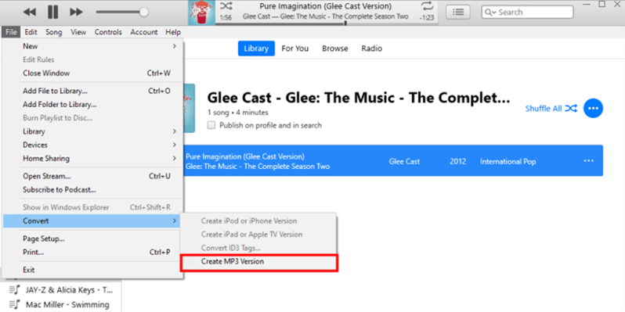The height and width of the screenshot is (312, 625).
Task: Switch to the Browse tab
Action: pyautogui.click(x=335, y=48)
